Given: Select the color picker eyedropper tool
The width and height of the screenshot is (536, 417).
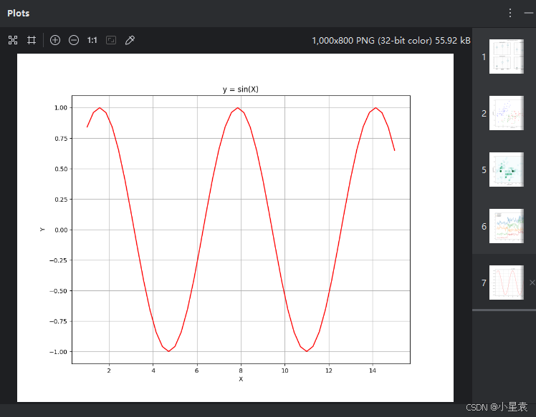Looking at the screenshot, I should click(130, 40).
